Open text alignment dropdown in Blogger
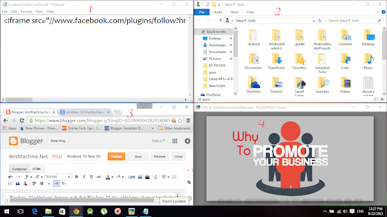This screenshot has width=387, height=217. (165, 177)
